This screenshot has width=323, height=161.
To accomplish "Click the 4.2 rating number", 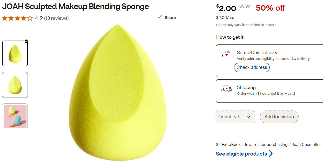I will pos(39,18).
